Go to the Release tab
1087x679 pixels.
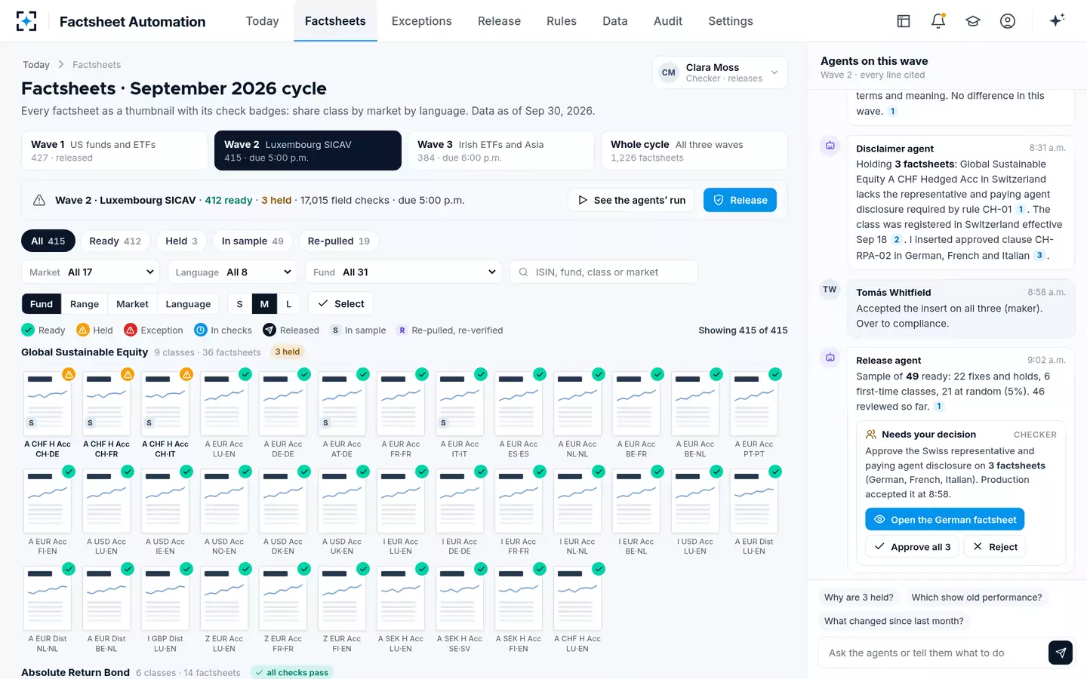[499, 21]
